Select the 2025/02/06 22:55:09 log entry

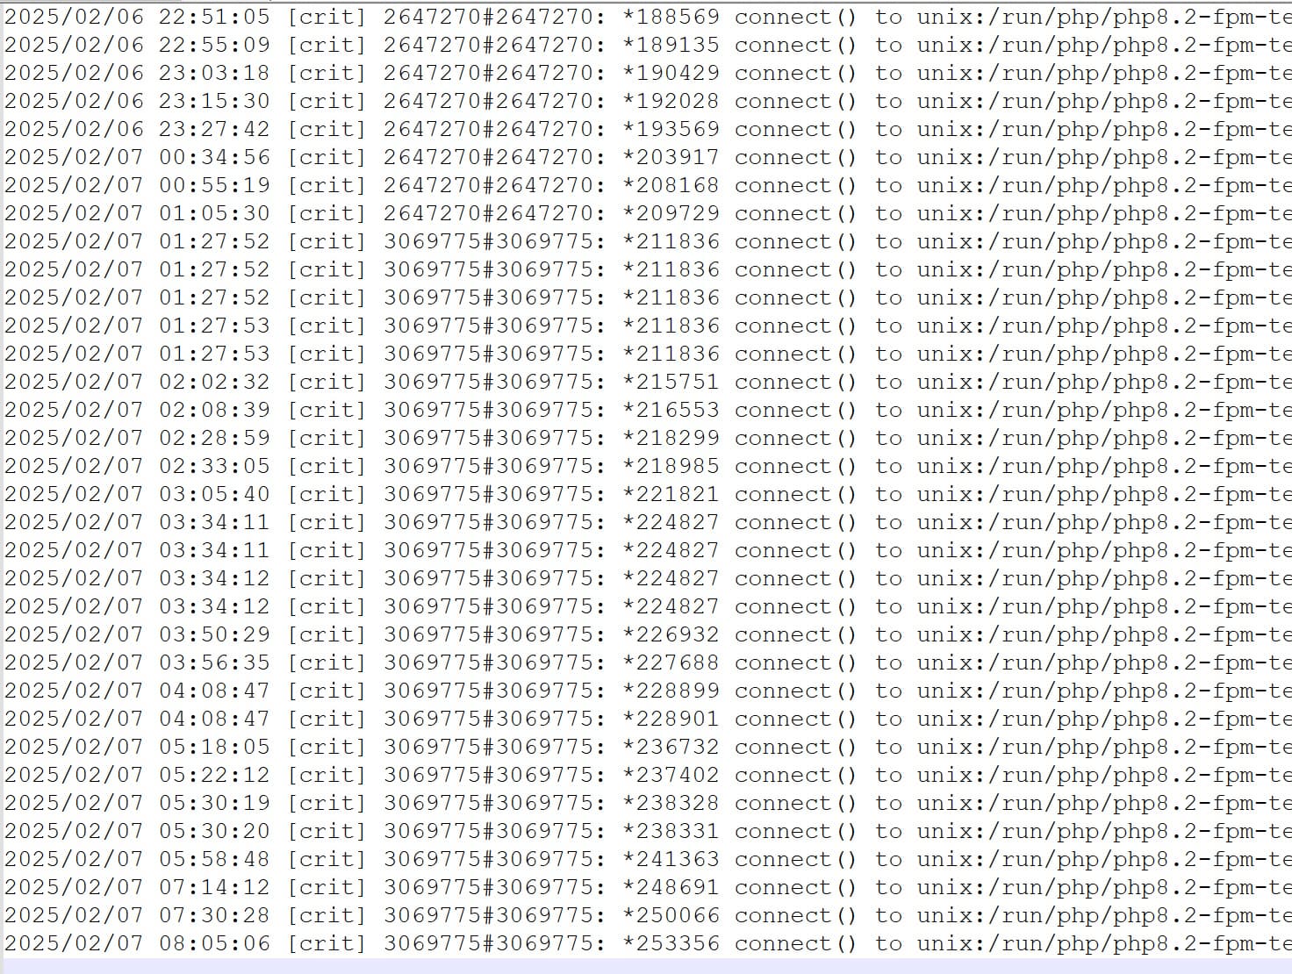(646, 45)
